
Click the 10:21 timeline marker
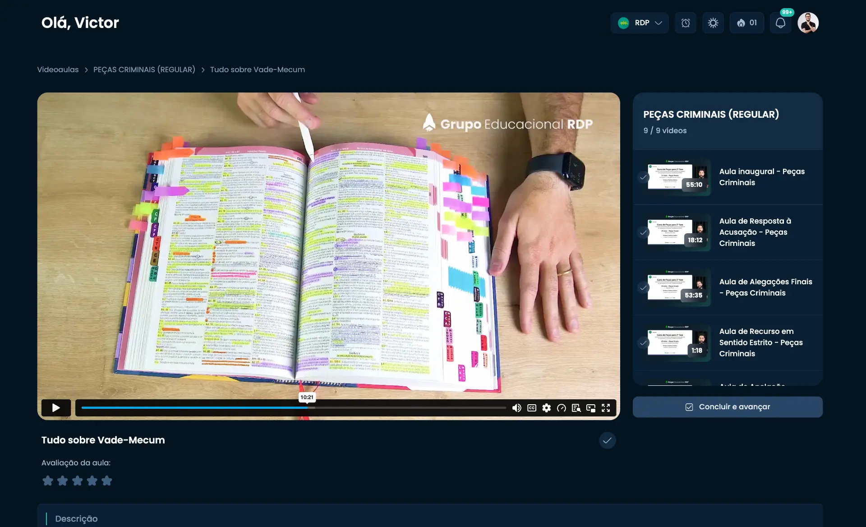pyautogui.click(x=307, y=398)
